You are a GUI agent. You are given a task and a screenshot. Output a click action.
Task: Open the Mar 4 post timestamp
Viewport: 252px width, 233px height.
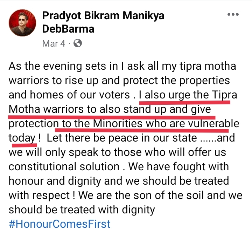point(54,43)
